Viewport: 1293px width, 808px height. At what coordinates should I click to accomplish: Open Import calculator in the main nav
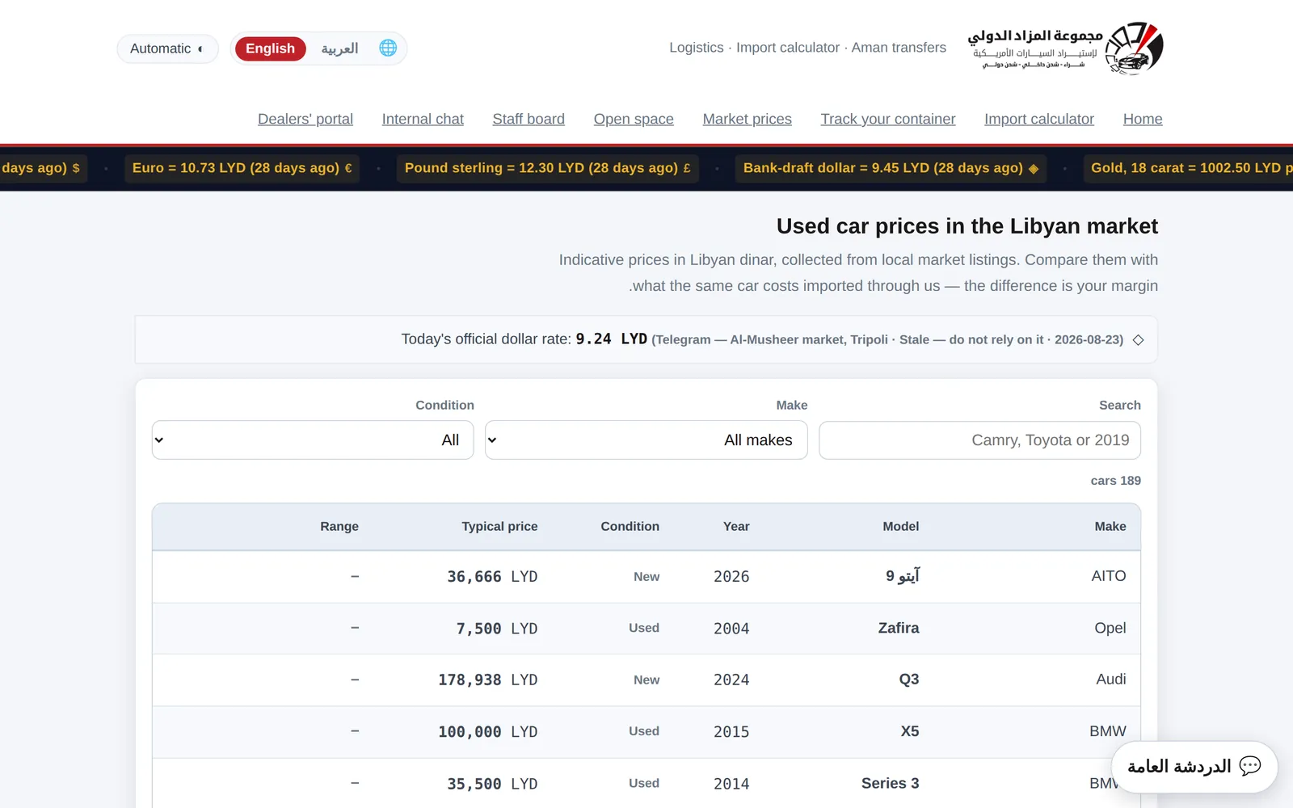coord(1039,119)
